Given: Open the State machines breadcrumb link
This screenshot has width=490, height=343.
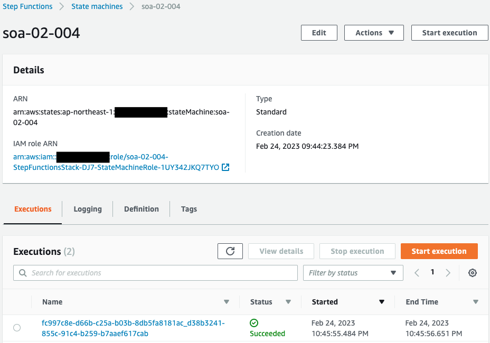Looking at the screenshot, I should click(97, 6).
